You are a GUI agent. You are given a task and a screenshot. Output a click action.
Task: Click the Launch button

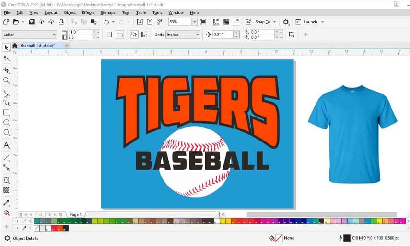[x=307, y=22]
